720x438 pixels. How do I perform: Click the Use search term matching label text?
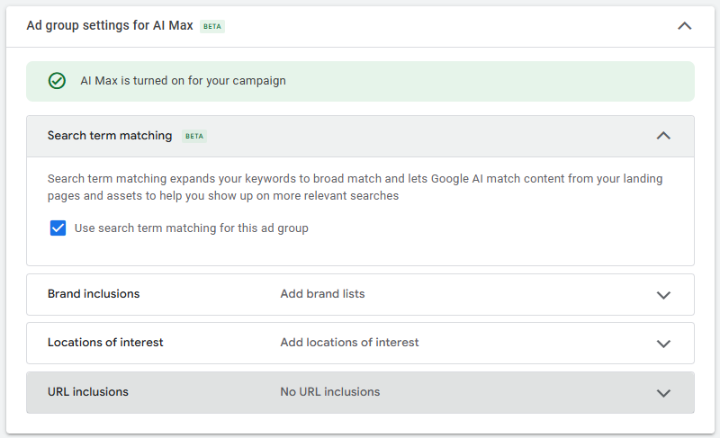tap(192, 228)
